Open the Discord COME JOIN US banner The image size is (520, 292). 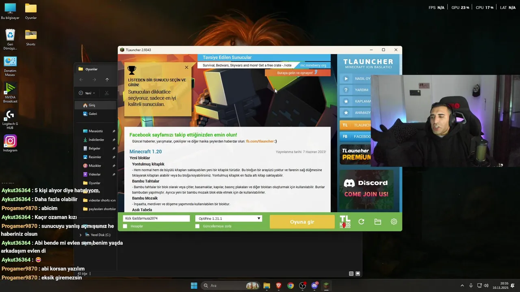click(366, 189)
